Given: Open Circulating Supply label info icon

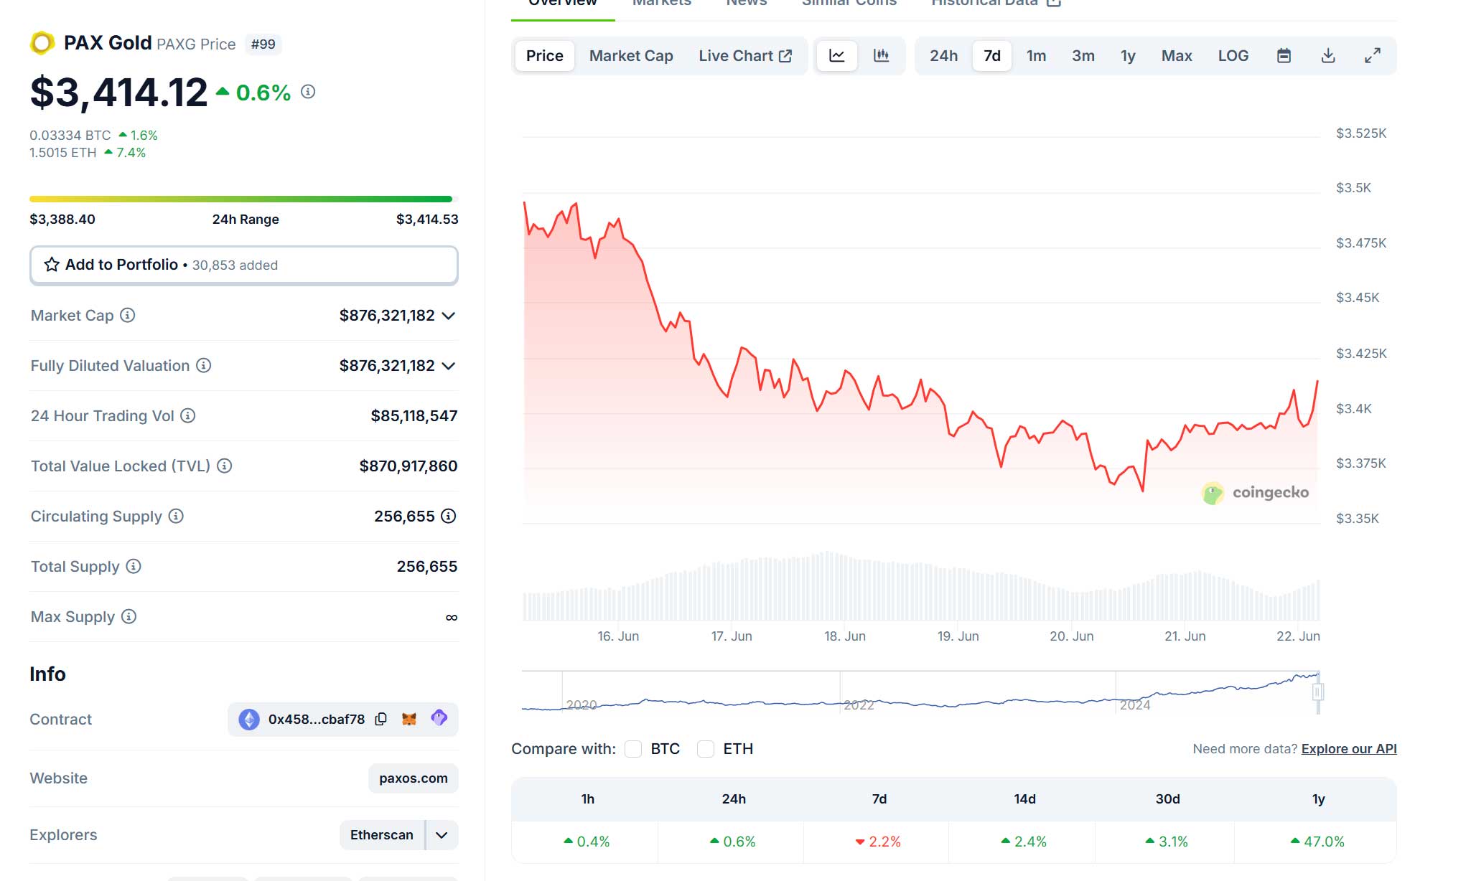Looking at the screenshot, I should point(176,516).
